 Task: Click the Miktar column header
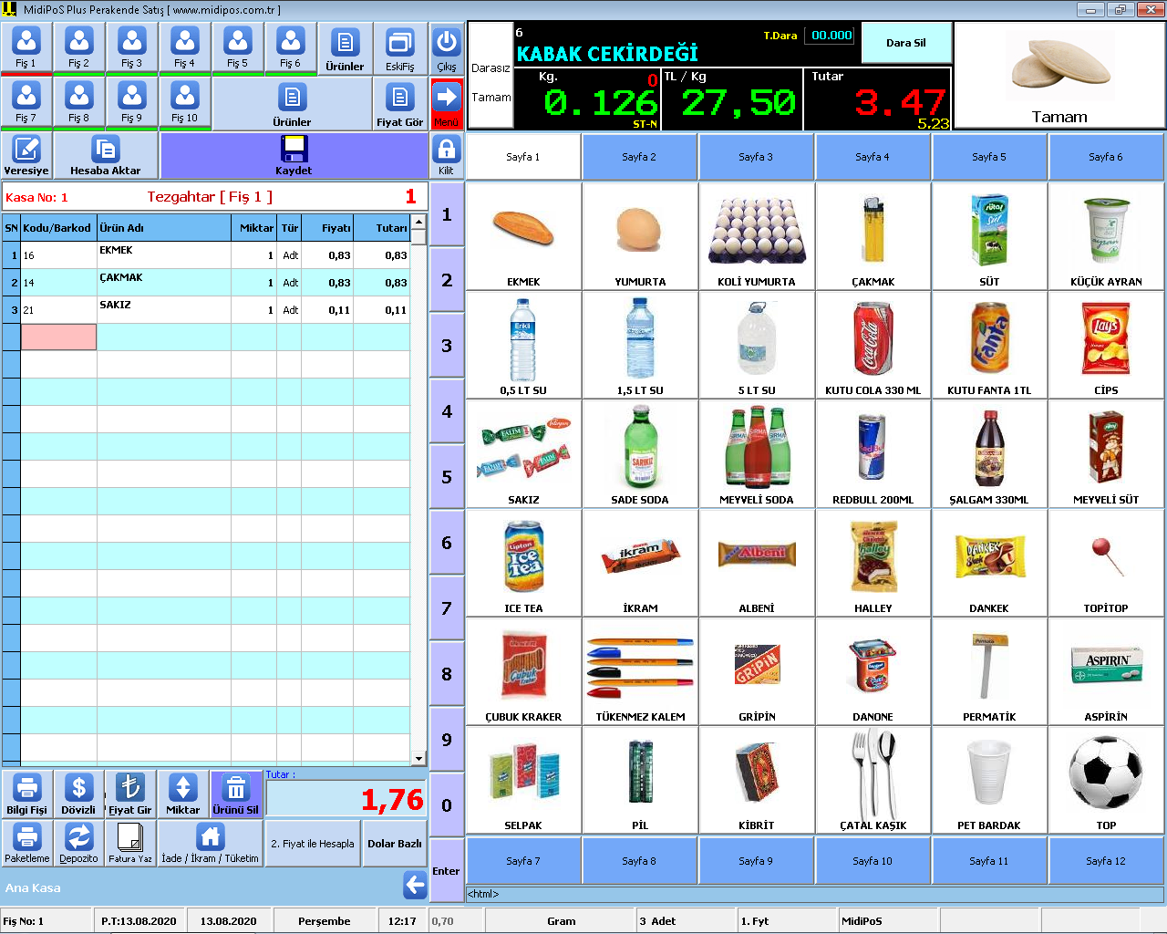tap(254, 228)
